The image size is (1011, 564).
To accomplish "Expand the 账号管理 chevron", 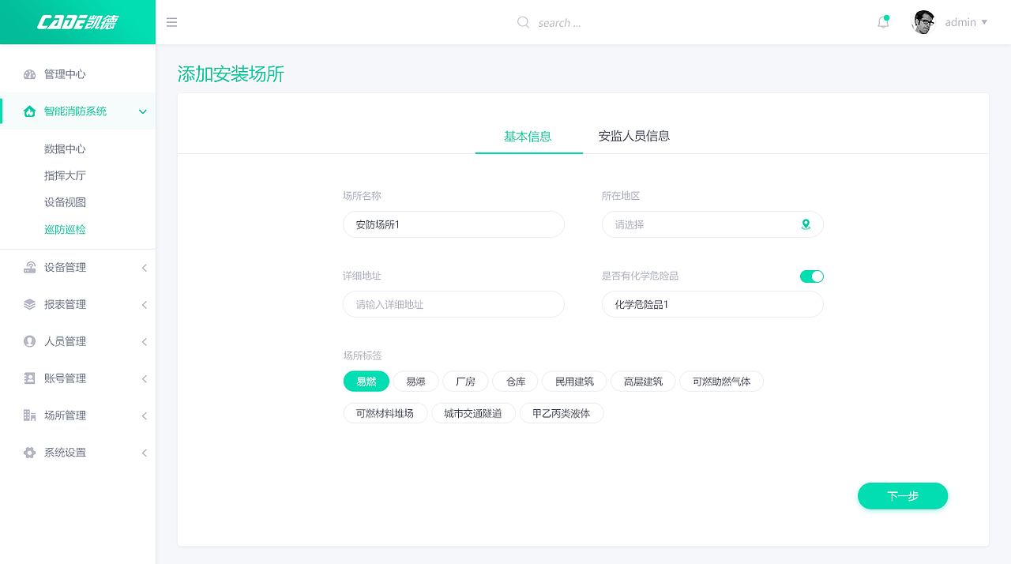I will coord(145,379).
